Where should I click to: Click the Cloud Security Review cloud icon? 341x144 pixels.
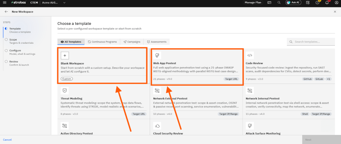[x=157, y=126]
